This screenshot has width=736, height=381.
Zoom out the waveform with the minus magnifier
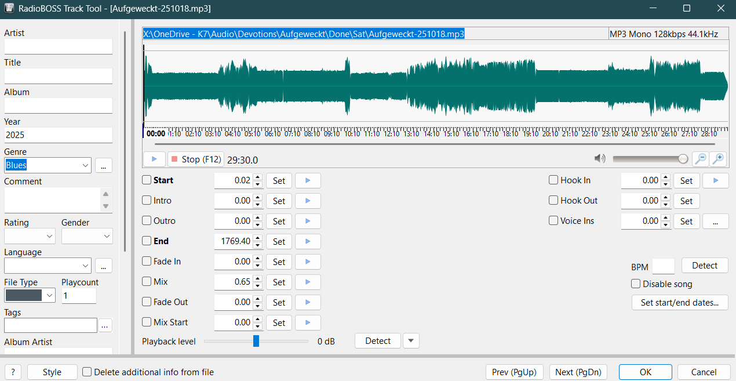(700, 159)
